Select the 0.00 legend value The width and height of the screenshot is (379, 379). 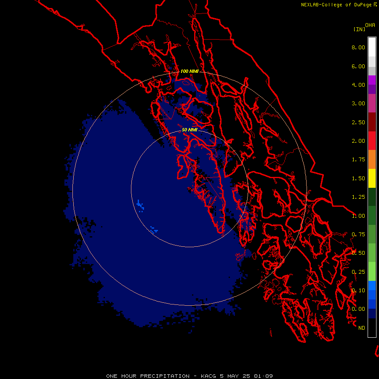358,309
